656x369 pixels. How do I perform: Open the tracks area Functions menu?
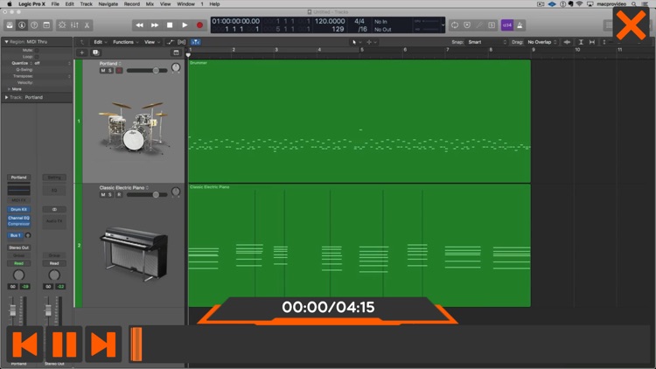[125, 42]
